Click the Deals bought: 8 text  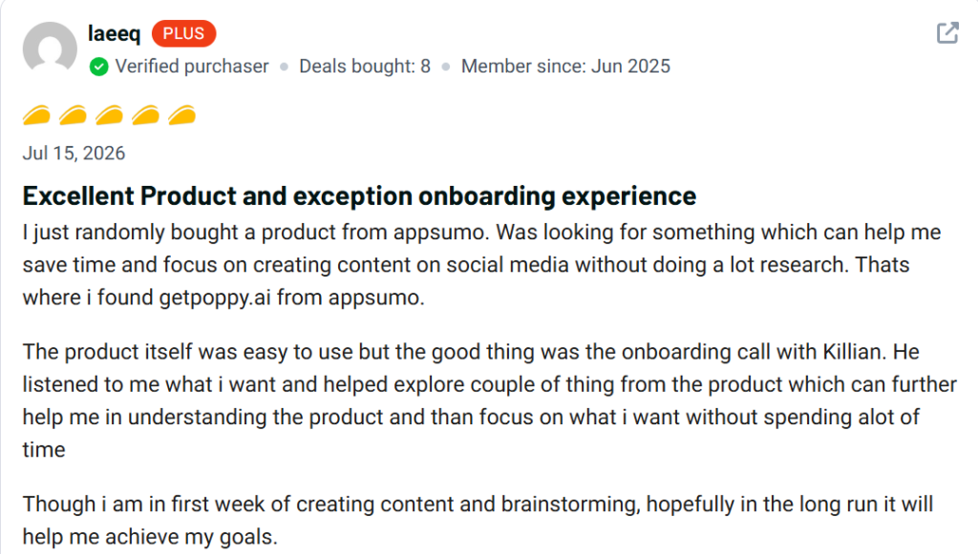click(365, 67)
